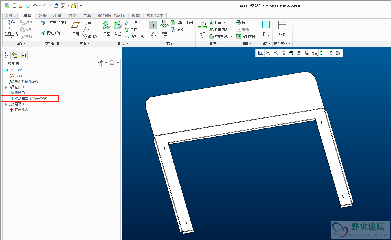Switch to the 应用程序 ribbon tab
This screenshot has width=391, height=240.
(155, 16)
